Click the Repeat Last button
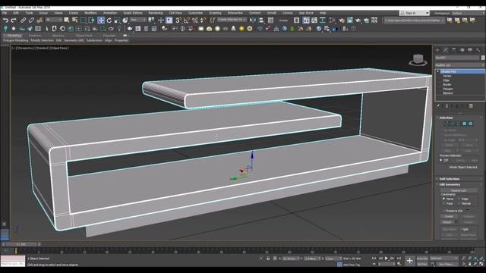486x273 pixels. tap(459, 190)
